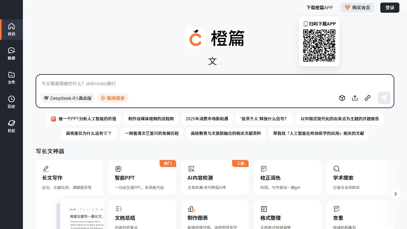This screenshot has width=407, height=229.
Task: Open the 首页 home sidebar item
Action: pos(11,30)
